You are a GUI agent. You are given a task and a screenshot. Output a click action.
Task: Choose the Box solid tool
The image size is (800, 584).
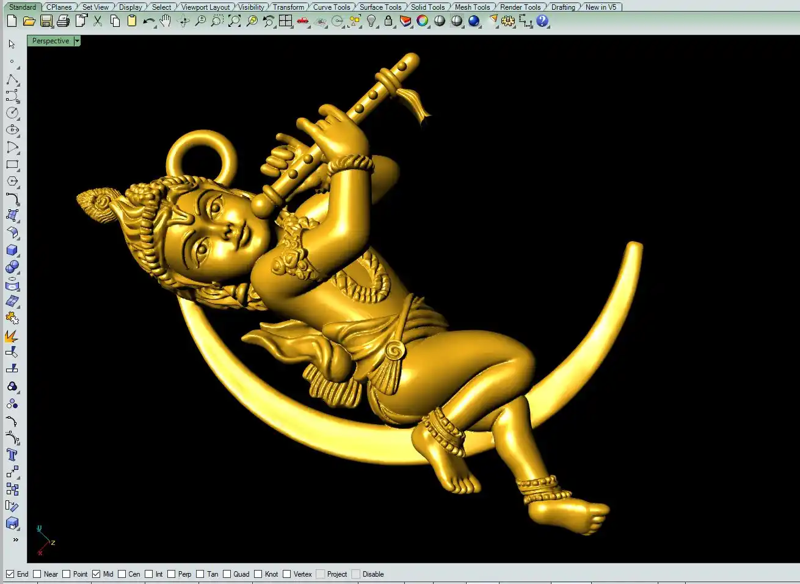tap(12, 250)
